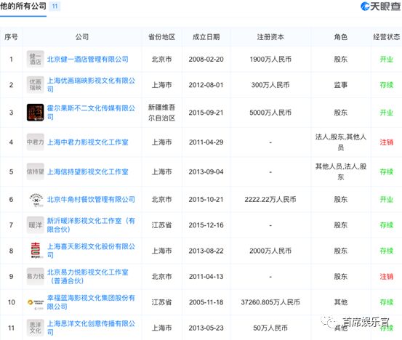Click the 角色 column header

[x=341, y=37]
